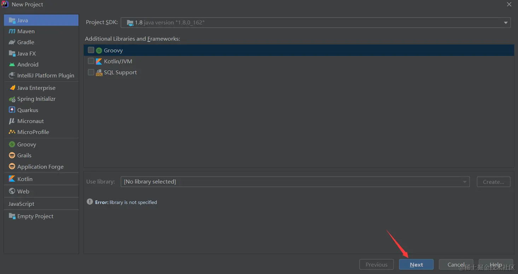Click the Kotlin sidebar icon
Viewport: 518px width, 274px height.
click(x=12, y=179)
